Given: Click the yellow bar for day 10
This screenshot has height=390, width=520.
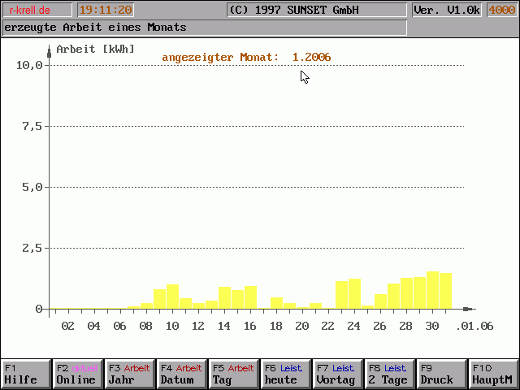Looking at the screenshot, I should click(172, 297).
